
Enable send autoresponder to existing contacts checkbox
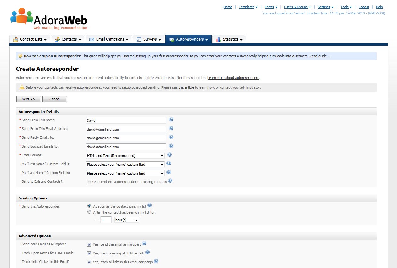pyautogui.click(x=89, y=182)
